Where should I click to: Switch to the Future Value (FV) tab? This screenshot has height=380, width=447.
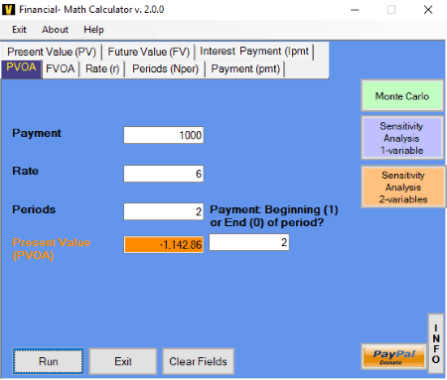149,52
